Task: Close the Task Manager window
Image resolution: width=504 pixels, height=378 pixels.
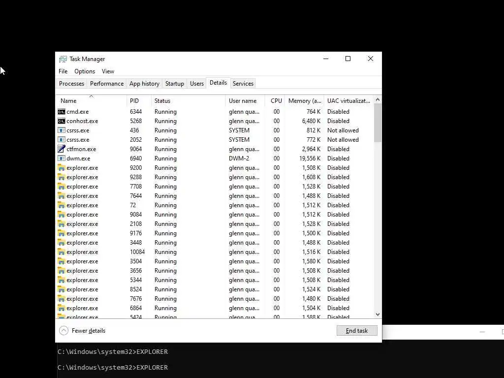Action: click(x=370, y=59)
